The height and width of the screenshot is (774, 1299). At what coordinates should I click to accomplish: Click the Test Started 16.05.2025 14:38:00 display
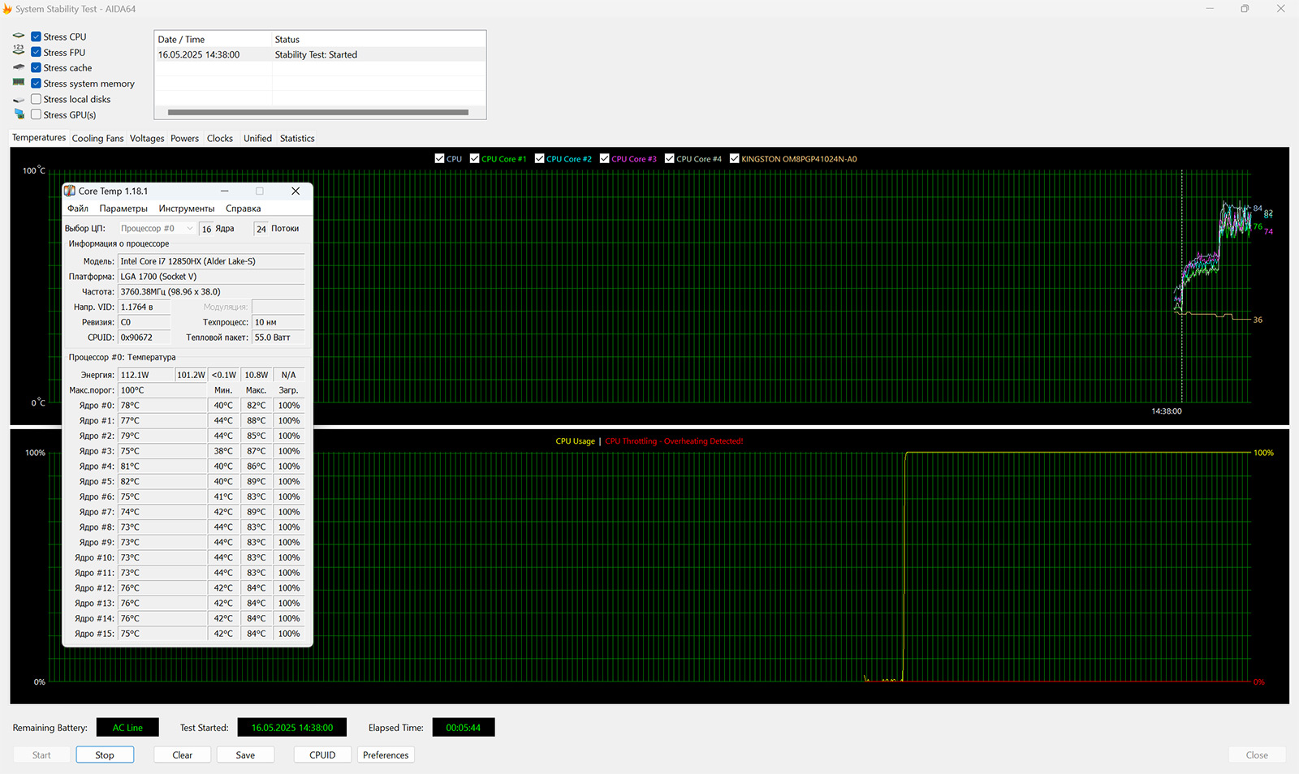[292, 728]
